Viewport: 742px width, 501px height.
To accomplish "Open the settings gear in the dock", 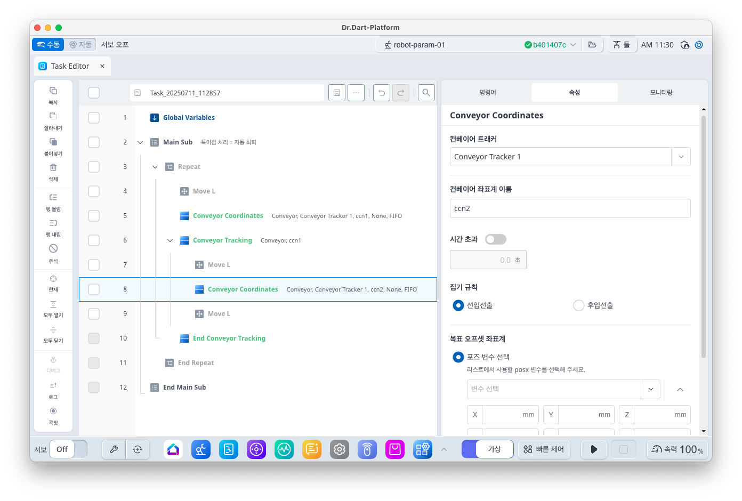I will [x=340, y=449].
